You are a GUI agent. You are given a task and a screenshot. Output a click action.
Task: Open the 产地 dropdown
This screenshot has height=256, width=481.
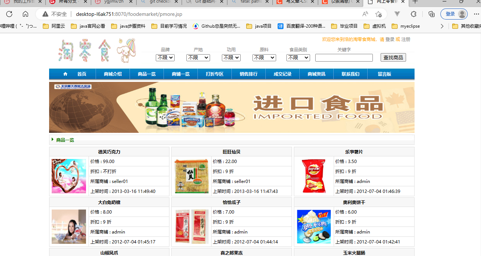tap(198, 58)
